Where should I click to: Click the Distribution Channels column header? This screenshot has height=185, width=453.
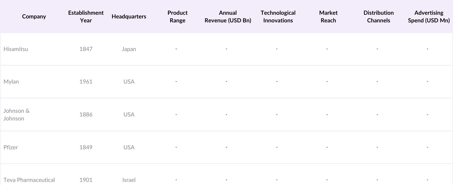point(379,16)
